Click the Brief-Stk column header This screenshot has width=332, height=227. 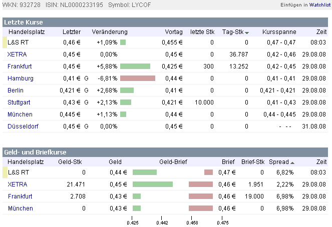pyautogui.click(x=252, y=162)
